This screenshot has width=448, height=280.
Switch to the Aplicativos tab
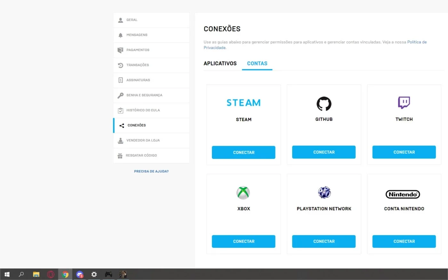point(220,63)
